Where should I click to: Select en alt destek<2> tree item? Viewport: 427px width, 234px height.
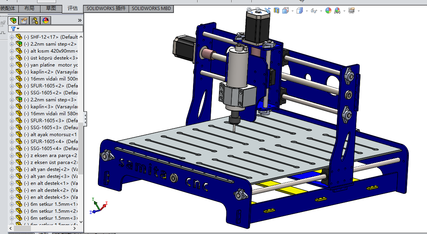pos(51,190)
